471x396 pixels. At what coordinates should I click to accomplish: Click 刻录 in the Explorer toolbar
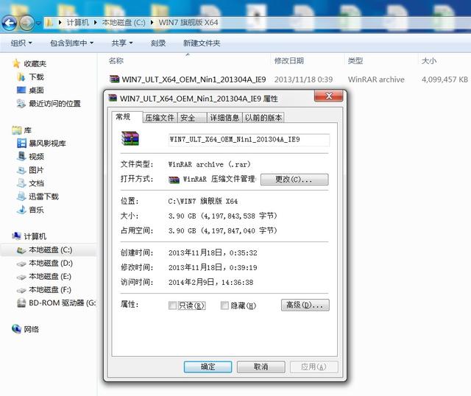point(158,43)
